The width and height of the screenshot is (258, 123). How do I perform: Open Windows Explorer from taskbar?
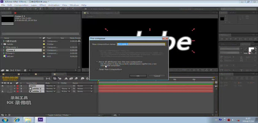pyautogui.click(x=28, y=120)
